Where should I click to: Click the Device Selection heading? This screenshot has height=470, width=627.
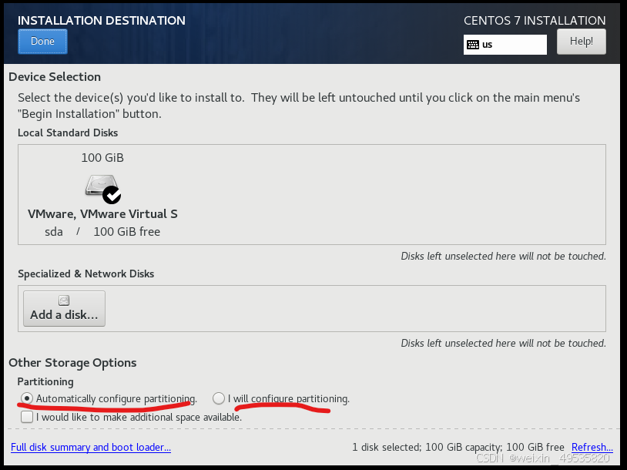point(55,77)
